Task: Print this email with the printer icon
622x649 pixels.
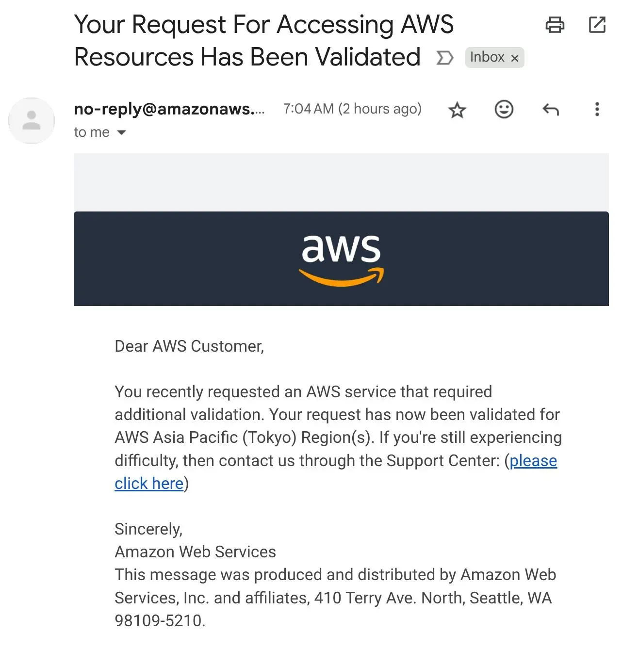Action: 555,25
